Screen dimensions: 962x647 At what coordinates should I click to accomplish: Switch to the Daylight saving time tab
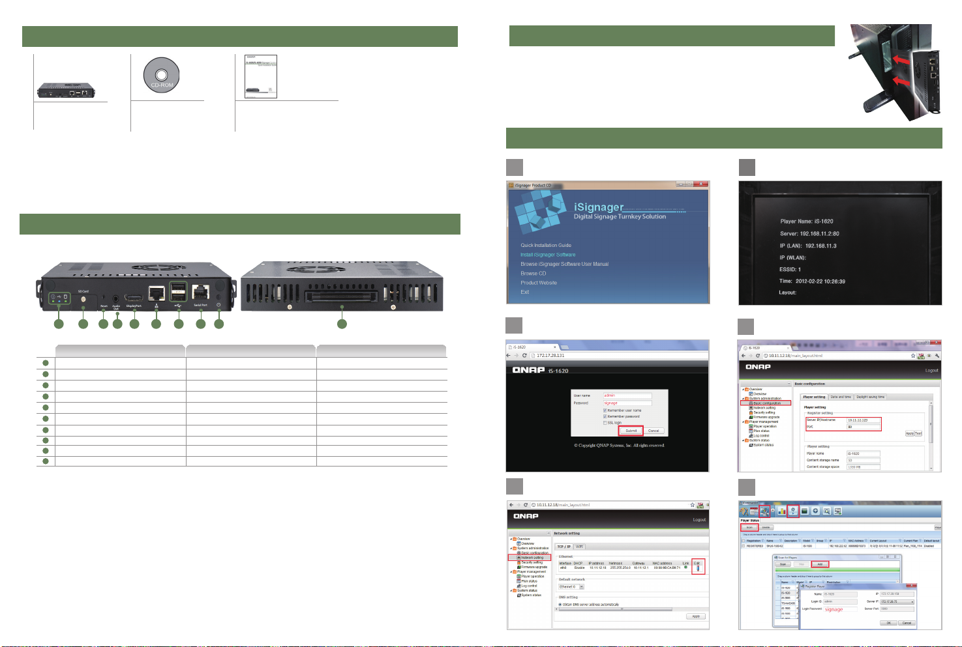tap(871, 397)
